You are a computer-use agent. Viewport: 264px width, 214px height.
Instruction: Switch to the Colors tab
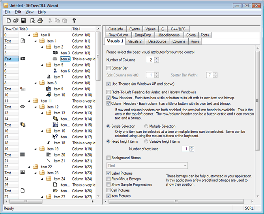point(191,35)
